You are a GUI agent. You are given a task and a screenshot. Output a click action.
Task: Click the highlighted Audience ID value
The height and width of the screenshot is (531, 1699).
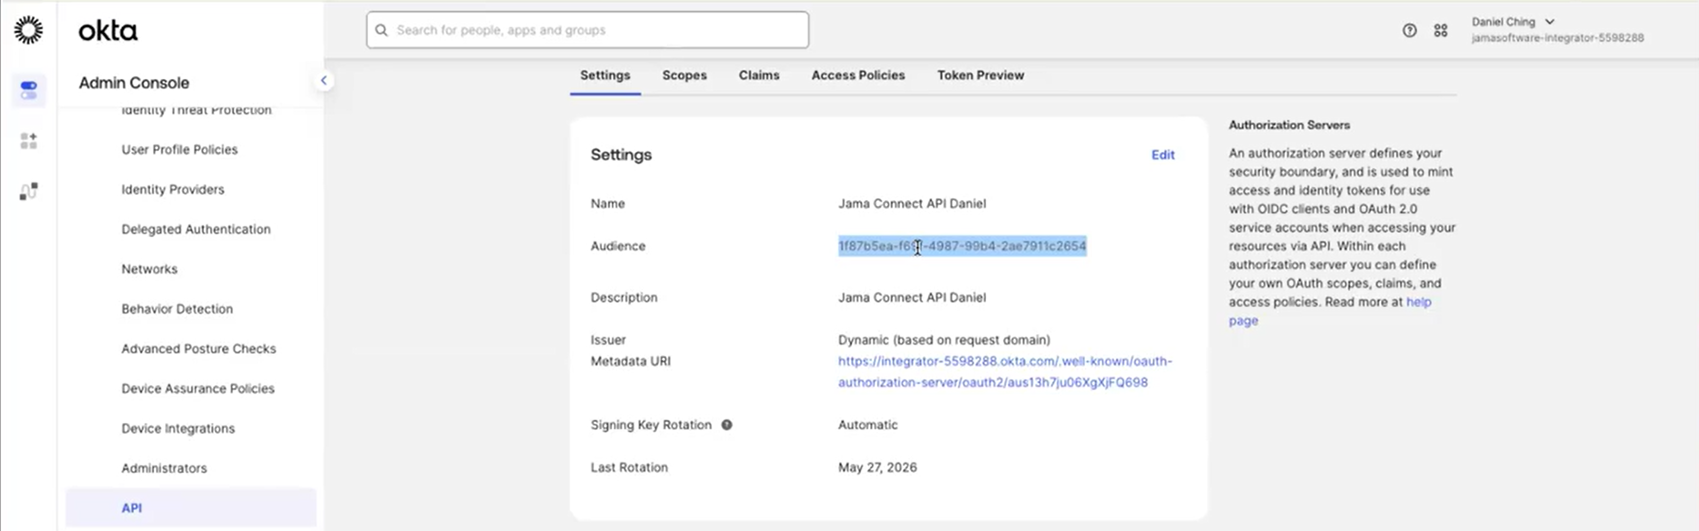click(x=962, y=246)
